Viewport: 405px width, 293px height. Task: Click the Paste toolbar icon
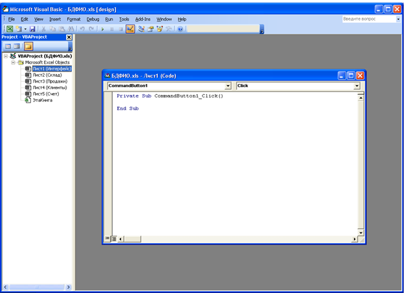[x=61, y=29]
